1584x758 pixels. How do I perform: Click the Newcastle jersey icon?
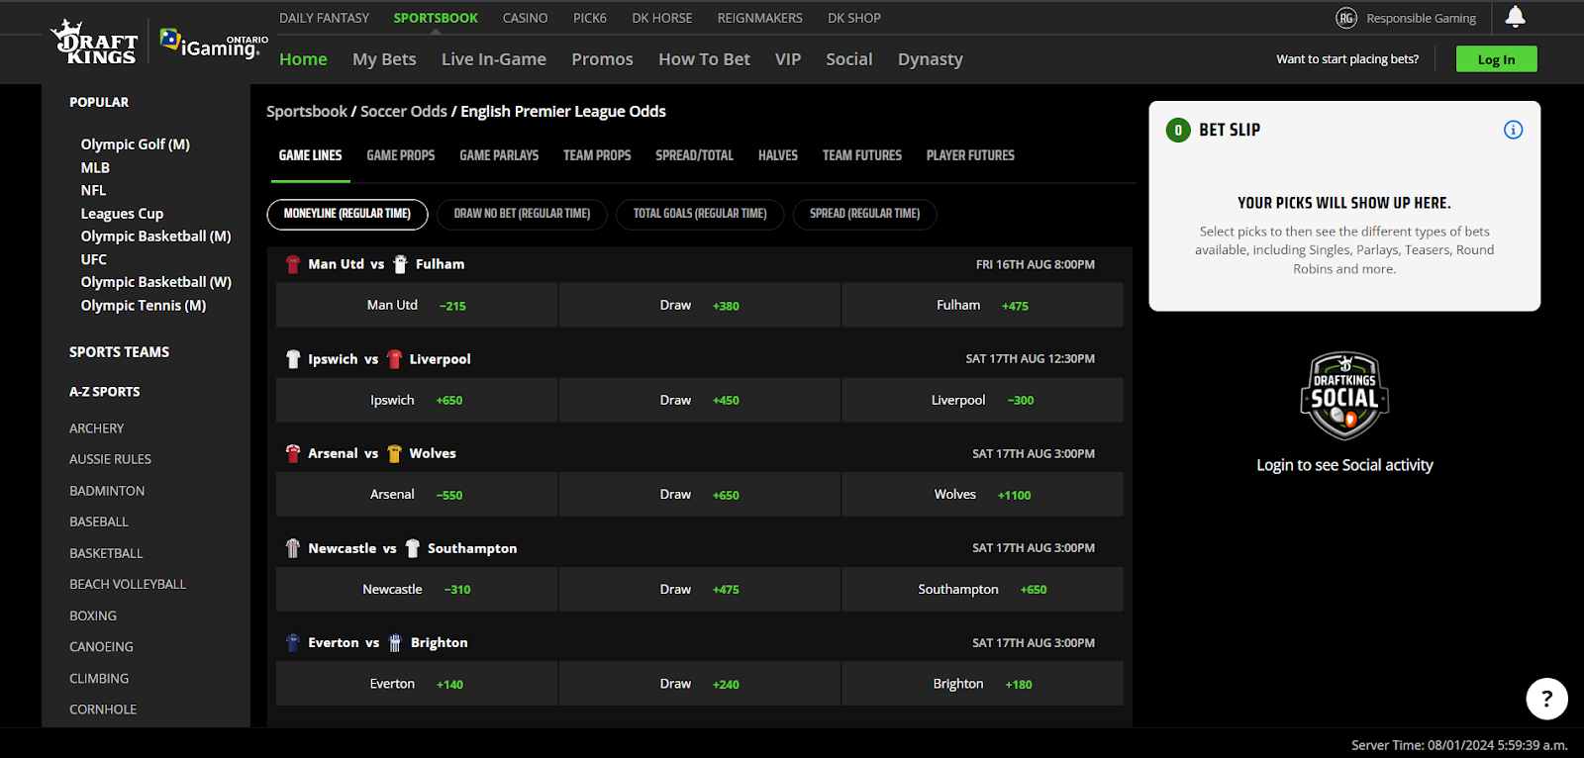point(293,548)
